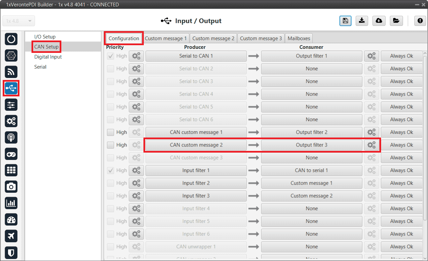The height and width of the screenshot is (261, 428).
Task: Open the airplane icon panel
Action: [11, 236]
